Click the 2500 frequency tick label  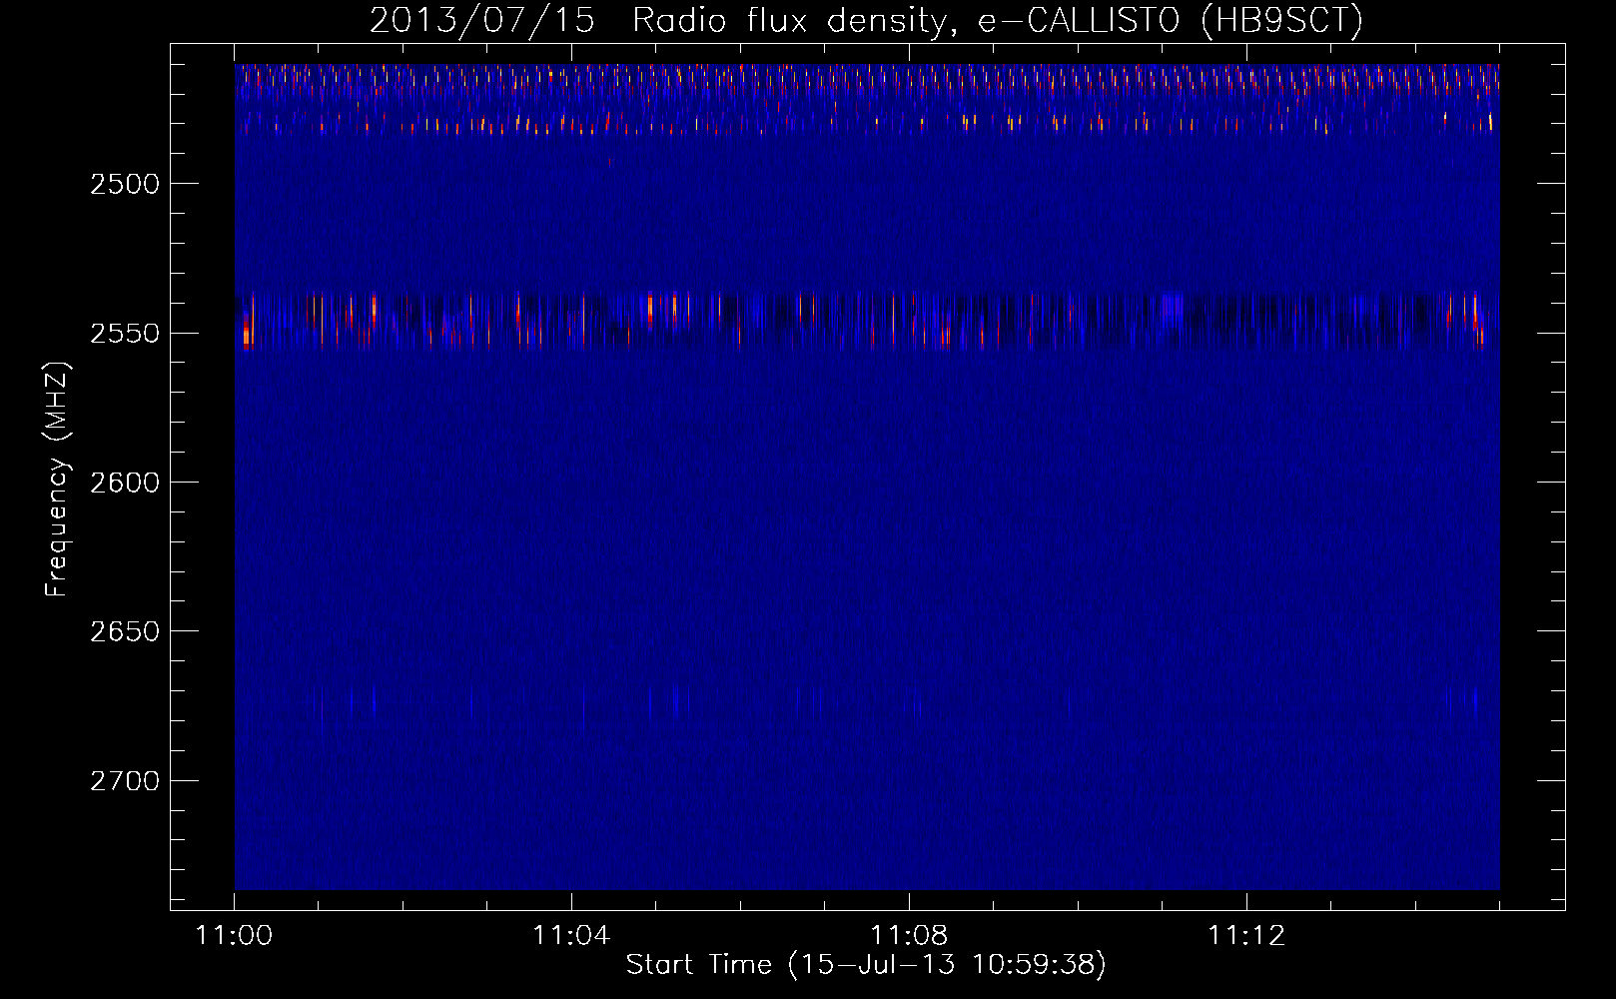pyautogui.click(x=125, y=184)
